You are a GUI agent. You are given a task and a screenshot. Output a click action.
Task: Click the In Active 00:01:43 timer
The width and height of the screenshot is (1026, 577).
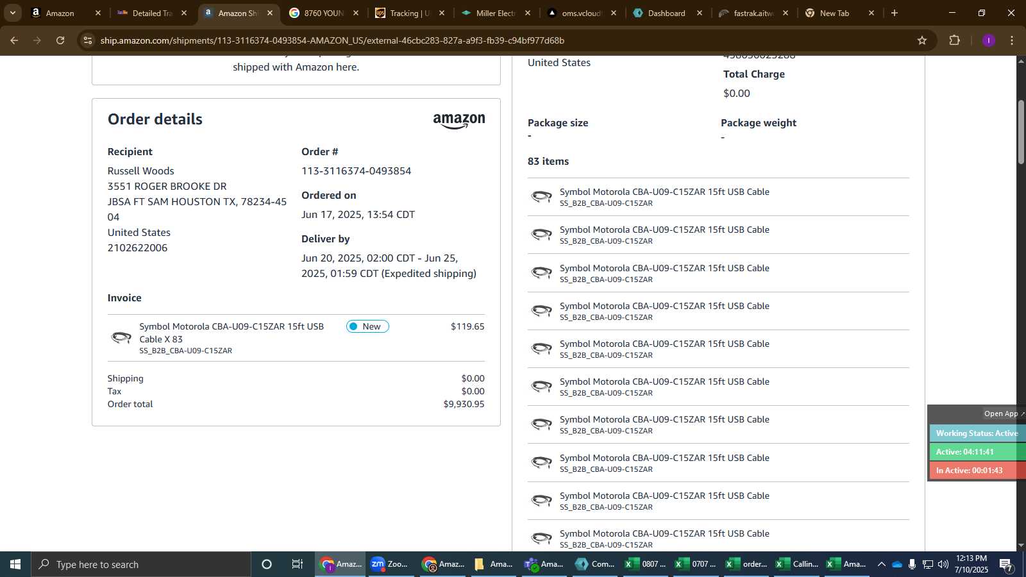(977, 470)
